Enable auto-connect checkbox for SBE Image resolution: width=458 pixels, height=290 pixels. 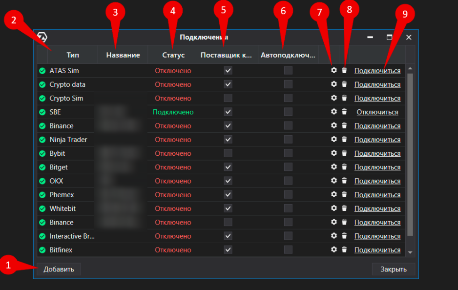(288, 112)
